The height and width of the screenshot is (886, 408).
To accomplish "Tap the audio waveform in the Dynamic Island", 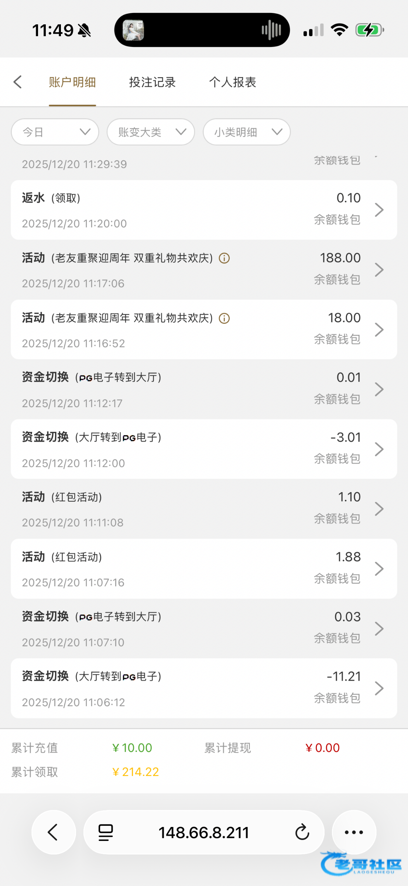I will (271, 30).
